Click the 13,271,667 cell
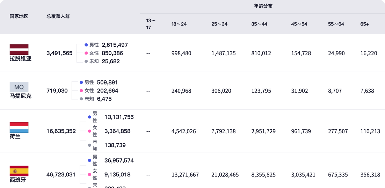Screen dimensions: 385x188 185,175
